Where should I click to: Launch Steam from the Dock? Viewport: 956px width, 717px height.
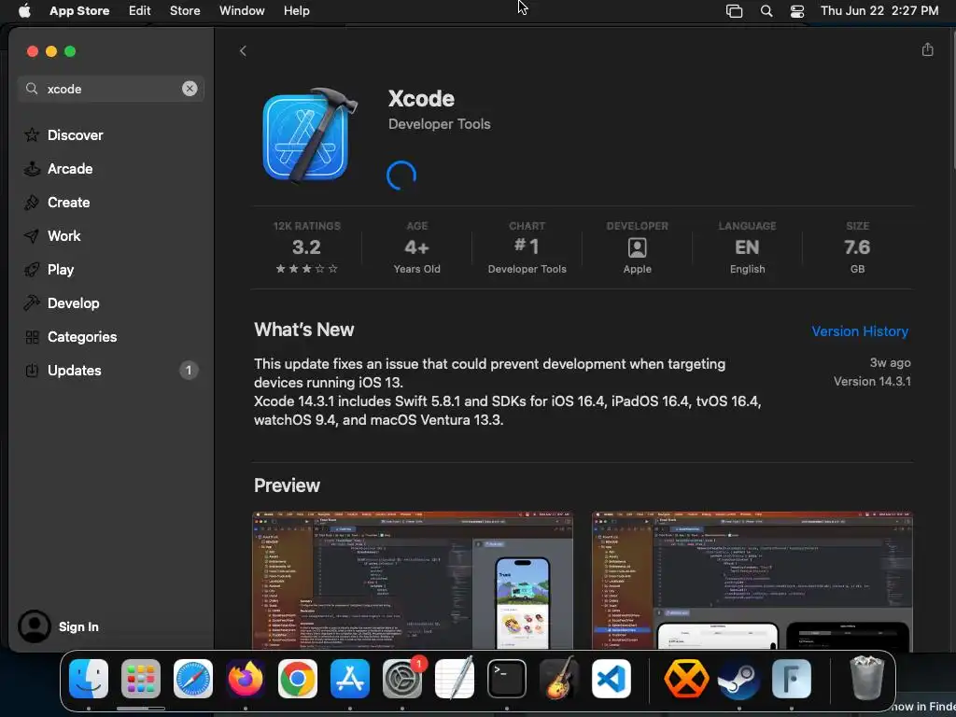[x=739, y=679]
